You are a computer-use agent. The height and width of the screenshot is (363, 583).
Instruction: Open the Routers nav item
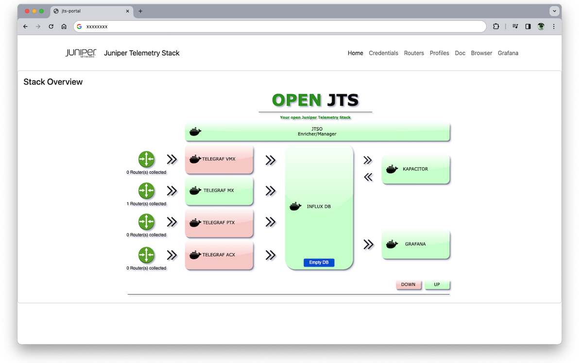point(414,53)
